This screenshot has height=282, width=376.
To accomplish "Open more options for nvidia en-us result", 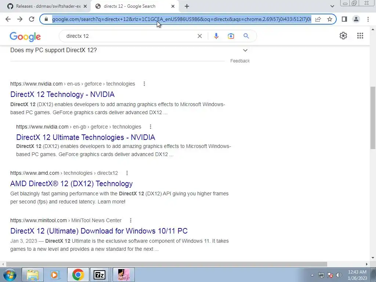I will (x=144, y=84).
